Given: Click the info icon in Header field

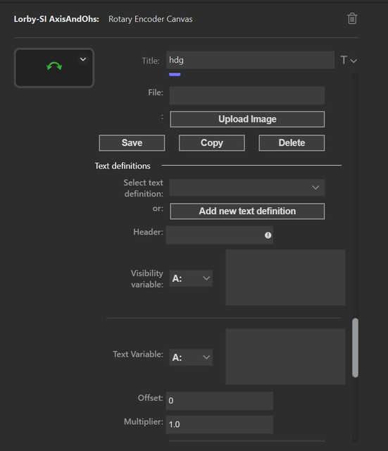Looking at the screenshot, I should tap(268, 235).
